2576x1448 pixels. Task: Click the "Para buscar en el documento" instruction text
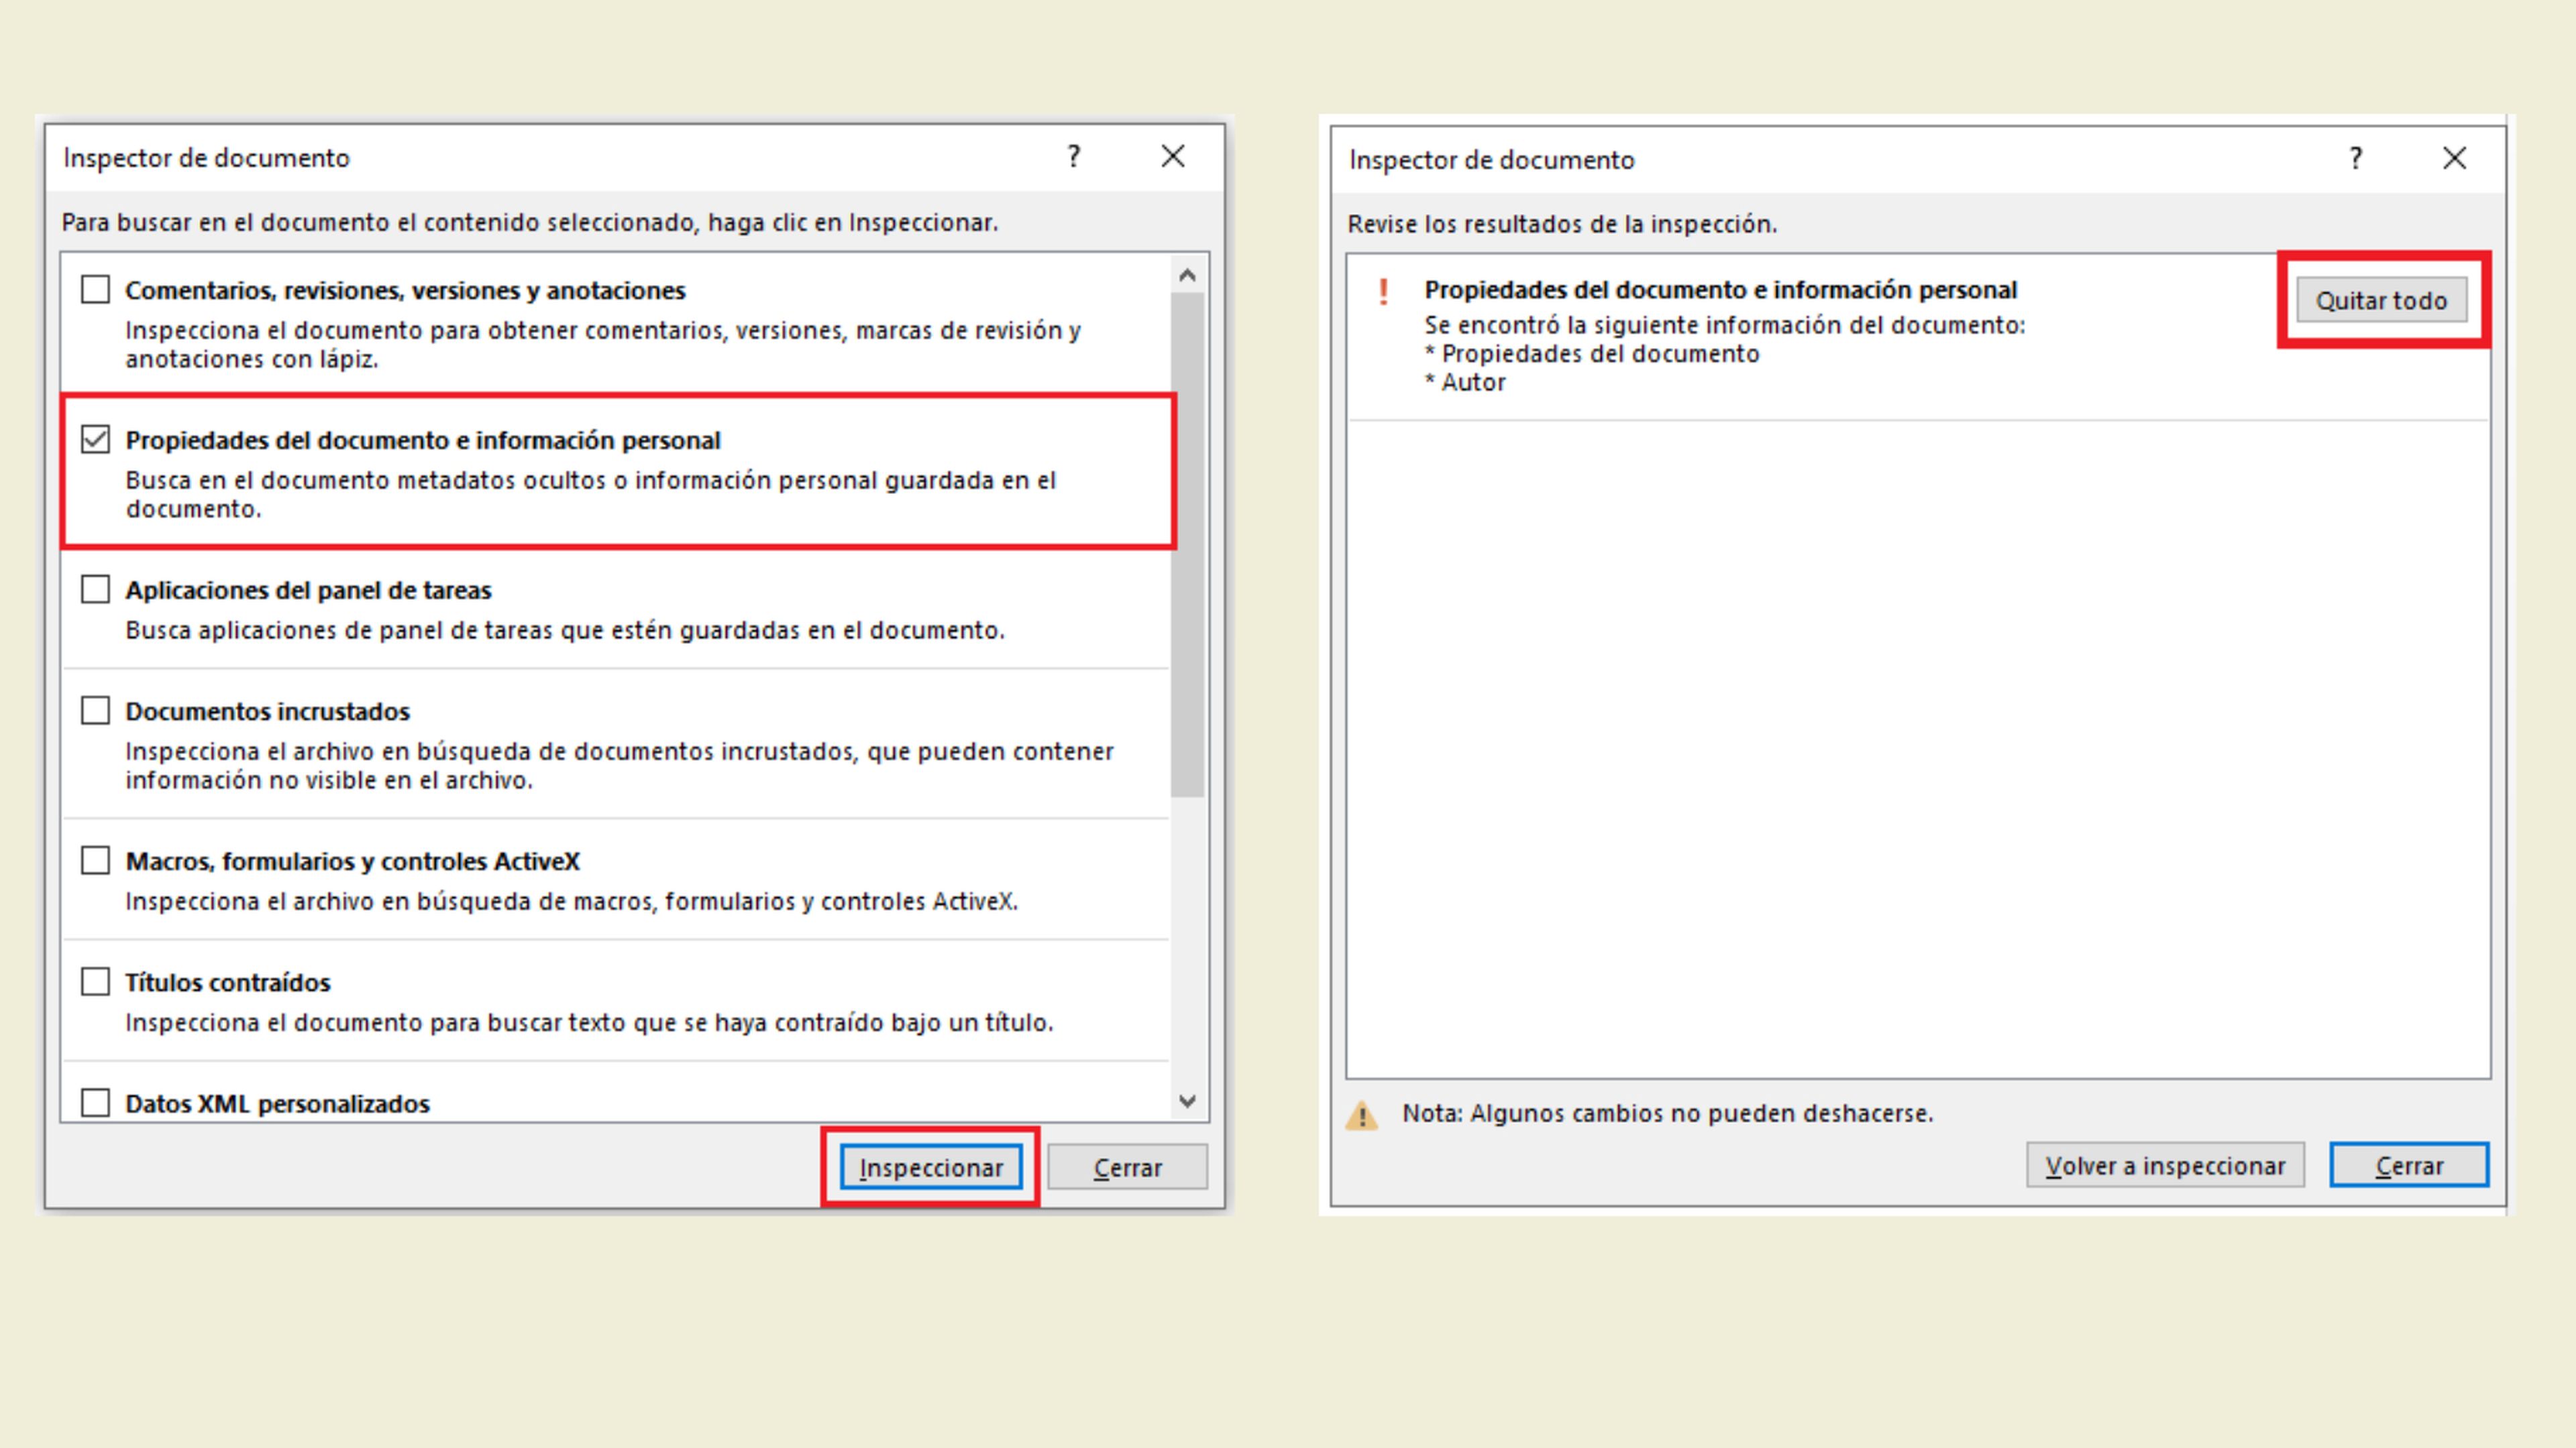(x=530, y=222)
